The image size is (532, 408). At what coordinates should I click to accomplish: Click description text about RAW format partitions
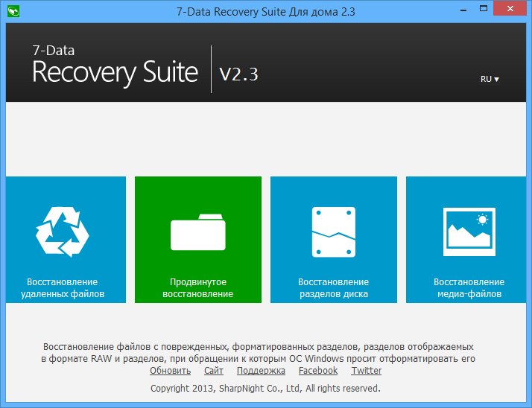coord(258,353)
